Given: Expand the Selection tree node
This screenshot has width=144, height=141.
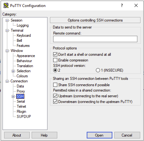Looking at the screenshot, I should (x=13, y=71).
